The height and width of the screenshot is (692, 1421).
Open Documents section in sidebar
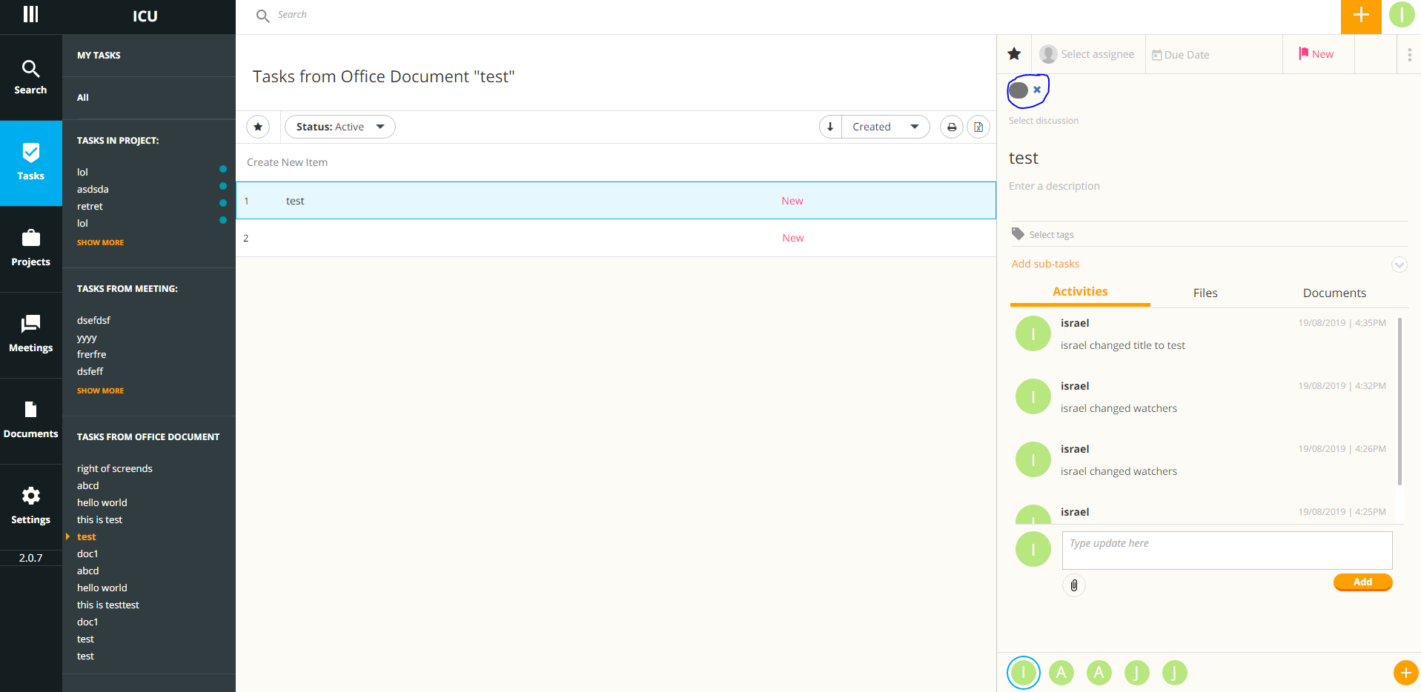click(30, 420)
